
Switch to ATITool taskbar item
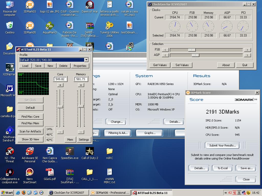tap(152, 193)
